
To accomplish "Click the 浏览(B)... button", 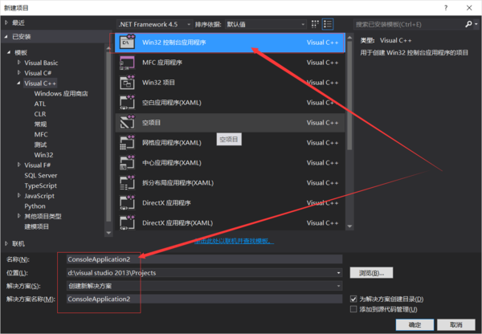I will click(371, 273).
